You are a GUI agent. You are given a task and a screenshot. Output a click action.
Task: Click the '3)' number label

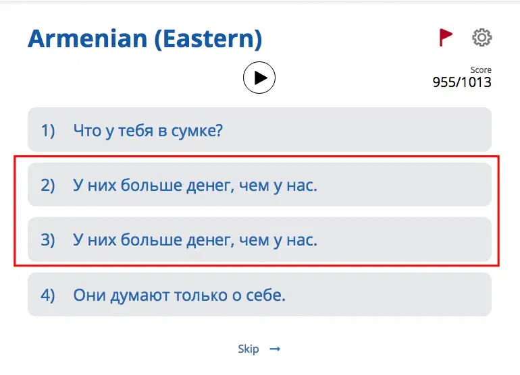click(47, 239)
